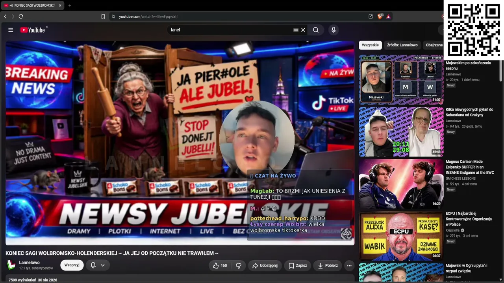
Task: Open the YouTube guide hamburger menu
Action: [11, 30]
